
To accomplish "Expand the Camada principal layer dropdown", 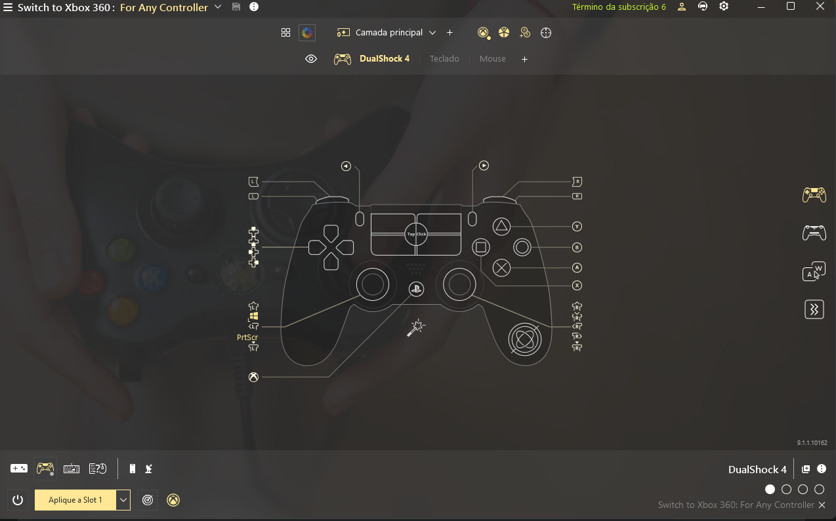I will (432, 33).
